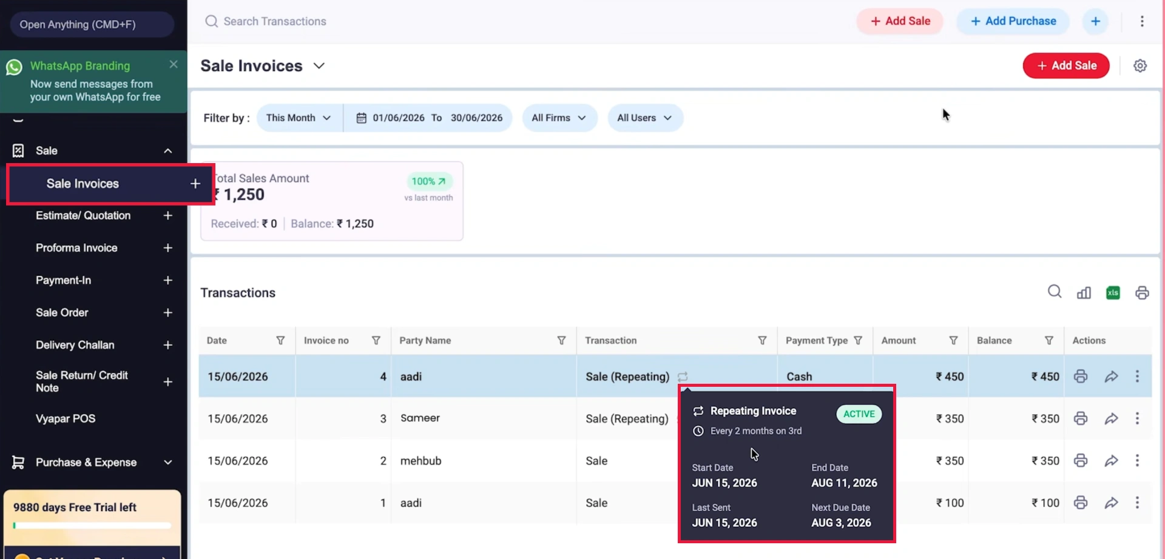Open more options for Sameer's invoice
This screenshot has width=1165, height=559.
[x=1137, y=418]
